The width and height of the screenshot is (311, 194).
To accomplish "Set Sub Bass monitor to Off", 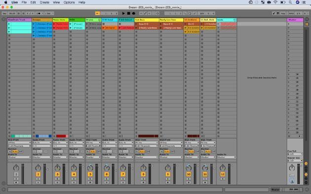I will (x=148, y=152).
